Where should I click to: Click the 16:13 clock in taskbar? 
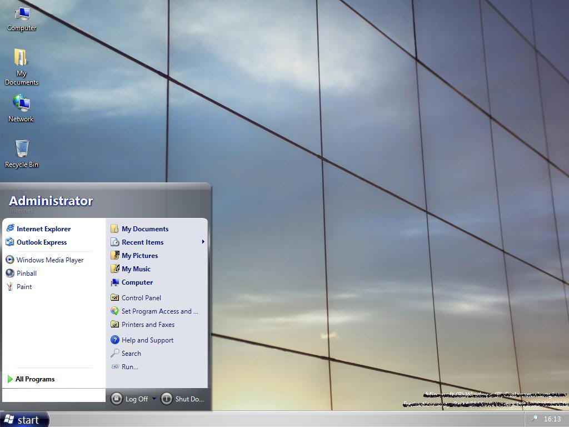(x=552, y=419)
